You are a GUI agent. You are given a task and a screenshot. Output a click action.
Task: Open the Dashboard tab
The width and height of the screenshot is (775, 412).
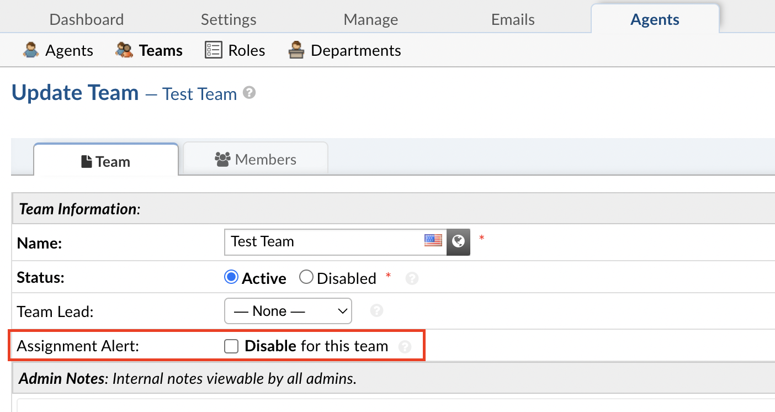coord(87,20)
